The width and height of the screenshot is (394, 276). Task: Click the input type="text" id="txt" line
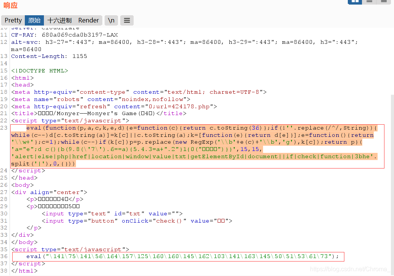[x=112, y=214]
